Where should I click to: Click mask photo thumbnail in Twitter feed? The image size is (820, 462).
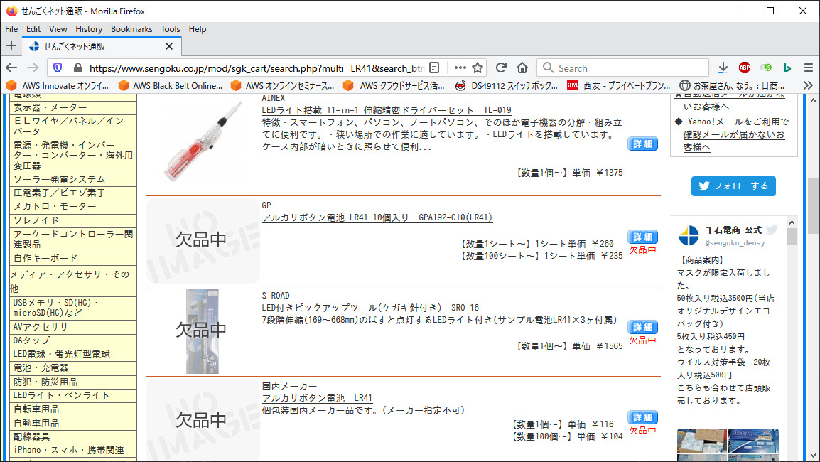tap(702, 441)
